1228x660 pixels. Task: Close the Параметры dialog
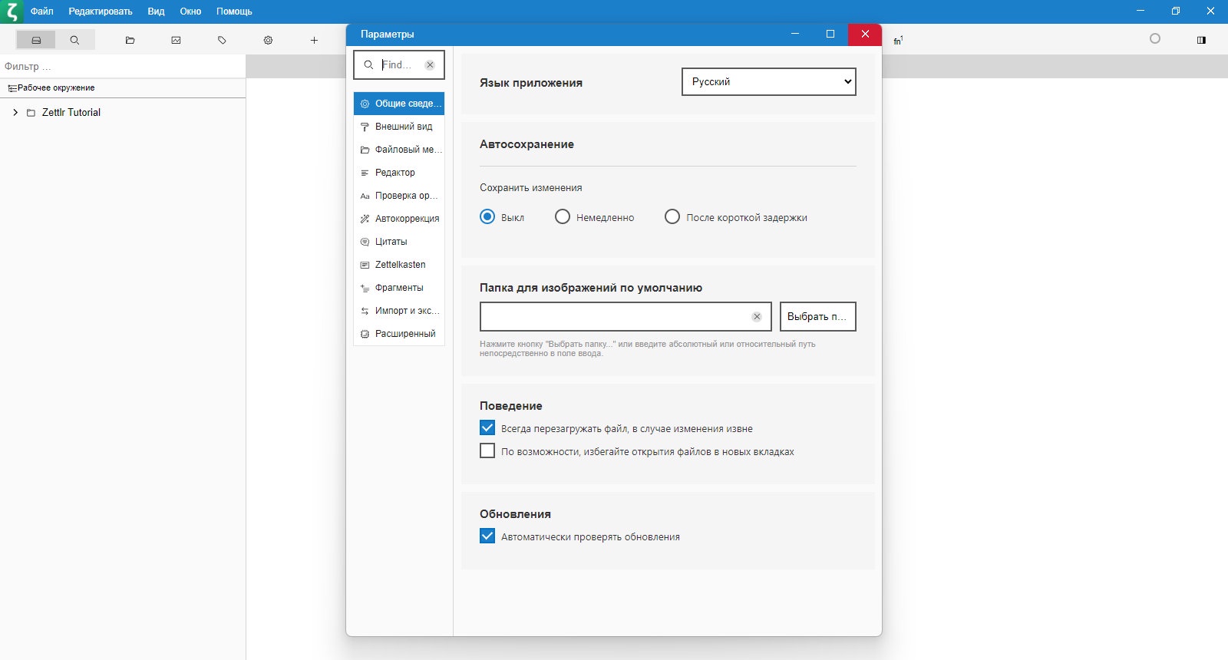tap(865, 34)
